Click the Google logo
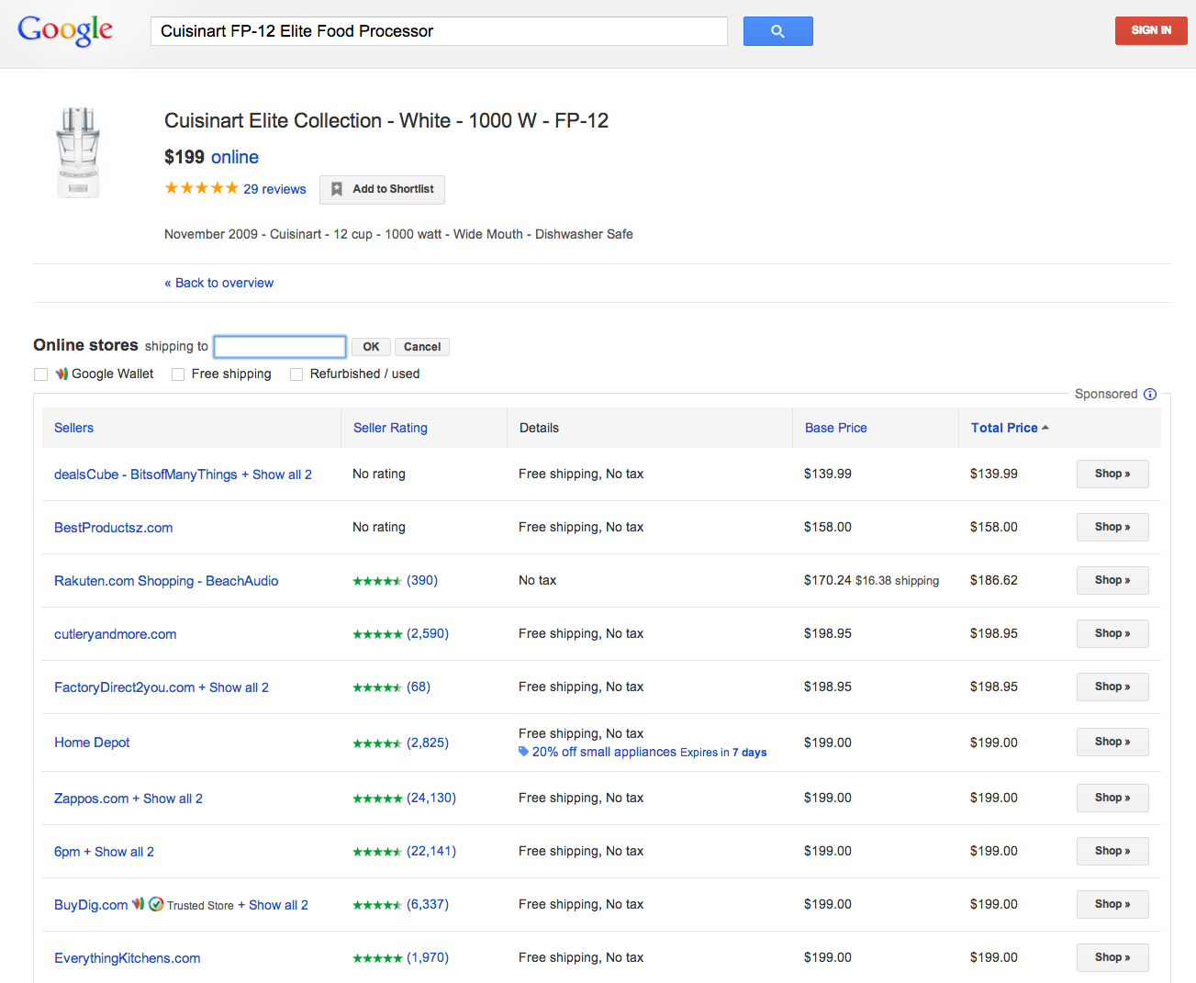Image resolution: width=1196 pixels, height=983 pixels. pyautogui.click(x=65, y=30)
